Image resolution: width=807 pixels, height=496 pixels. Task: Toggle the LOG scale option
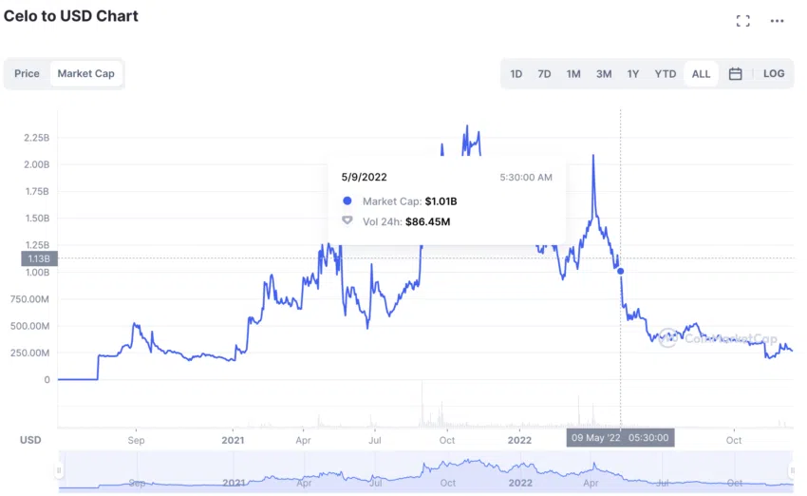(x=774, y=74)
